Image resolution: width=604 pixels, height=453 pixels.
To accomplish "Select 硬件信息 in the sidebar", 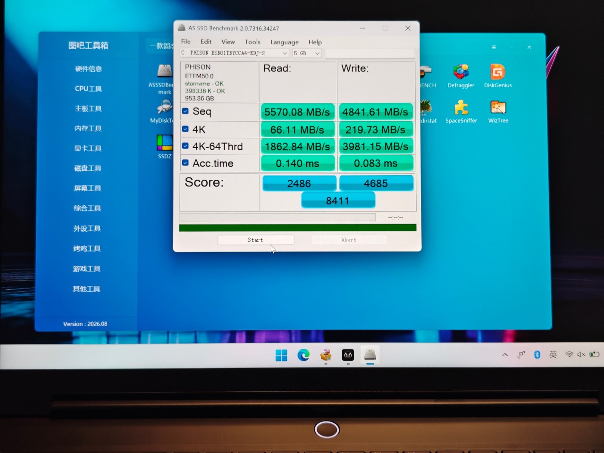I will (x=89, y=69).
